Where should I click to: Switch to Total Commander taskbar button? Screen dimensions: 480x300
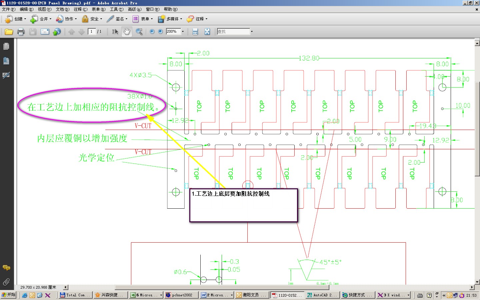point(75,295)
